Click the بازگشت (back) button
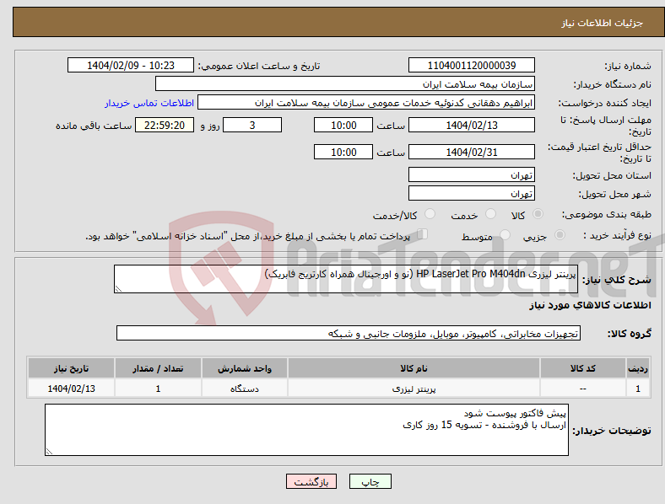Viewport: 665px width, 504px height. point(311,481)
